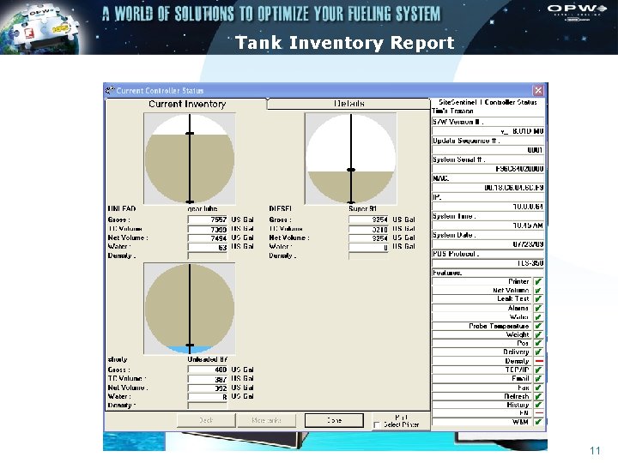This screenshot has height=463, width=618.
Task: Click the Net Volume feature checkmark
Action: pyautogui.click(x=538, y=290)
